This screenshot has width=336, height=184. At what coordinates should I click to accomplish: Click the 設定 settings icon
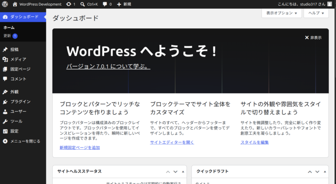point(5,131)
